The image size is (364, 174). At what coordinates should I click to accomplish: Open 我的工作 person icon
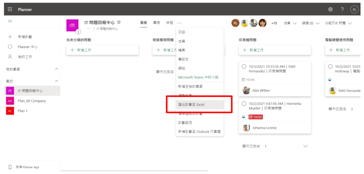coord(10,57)
